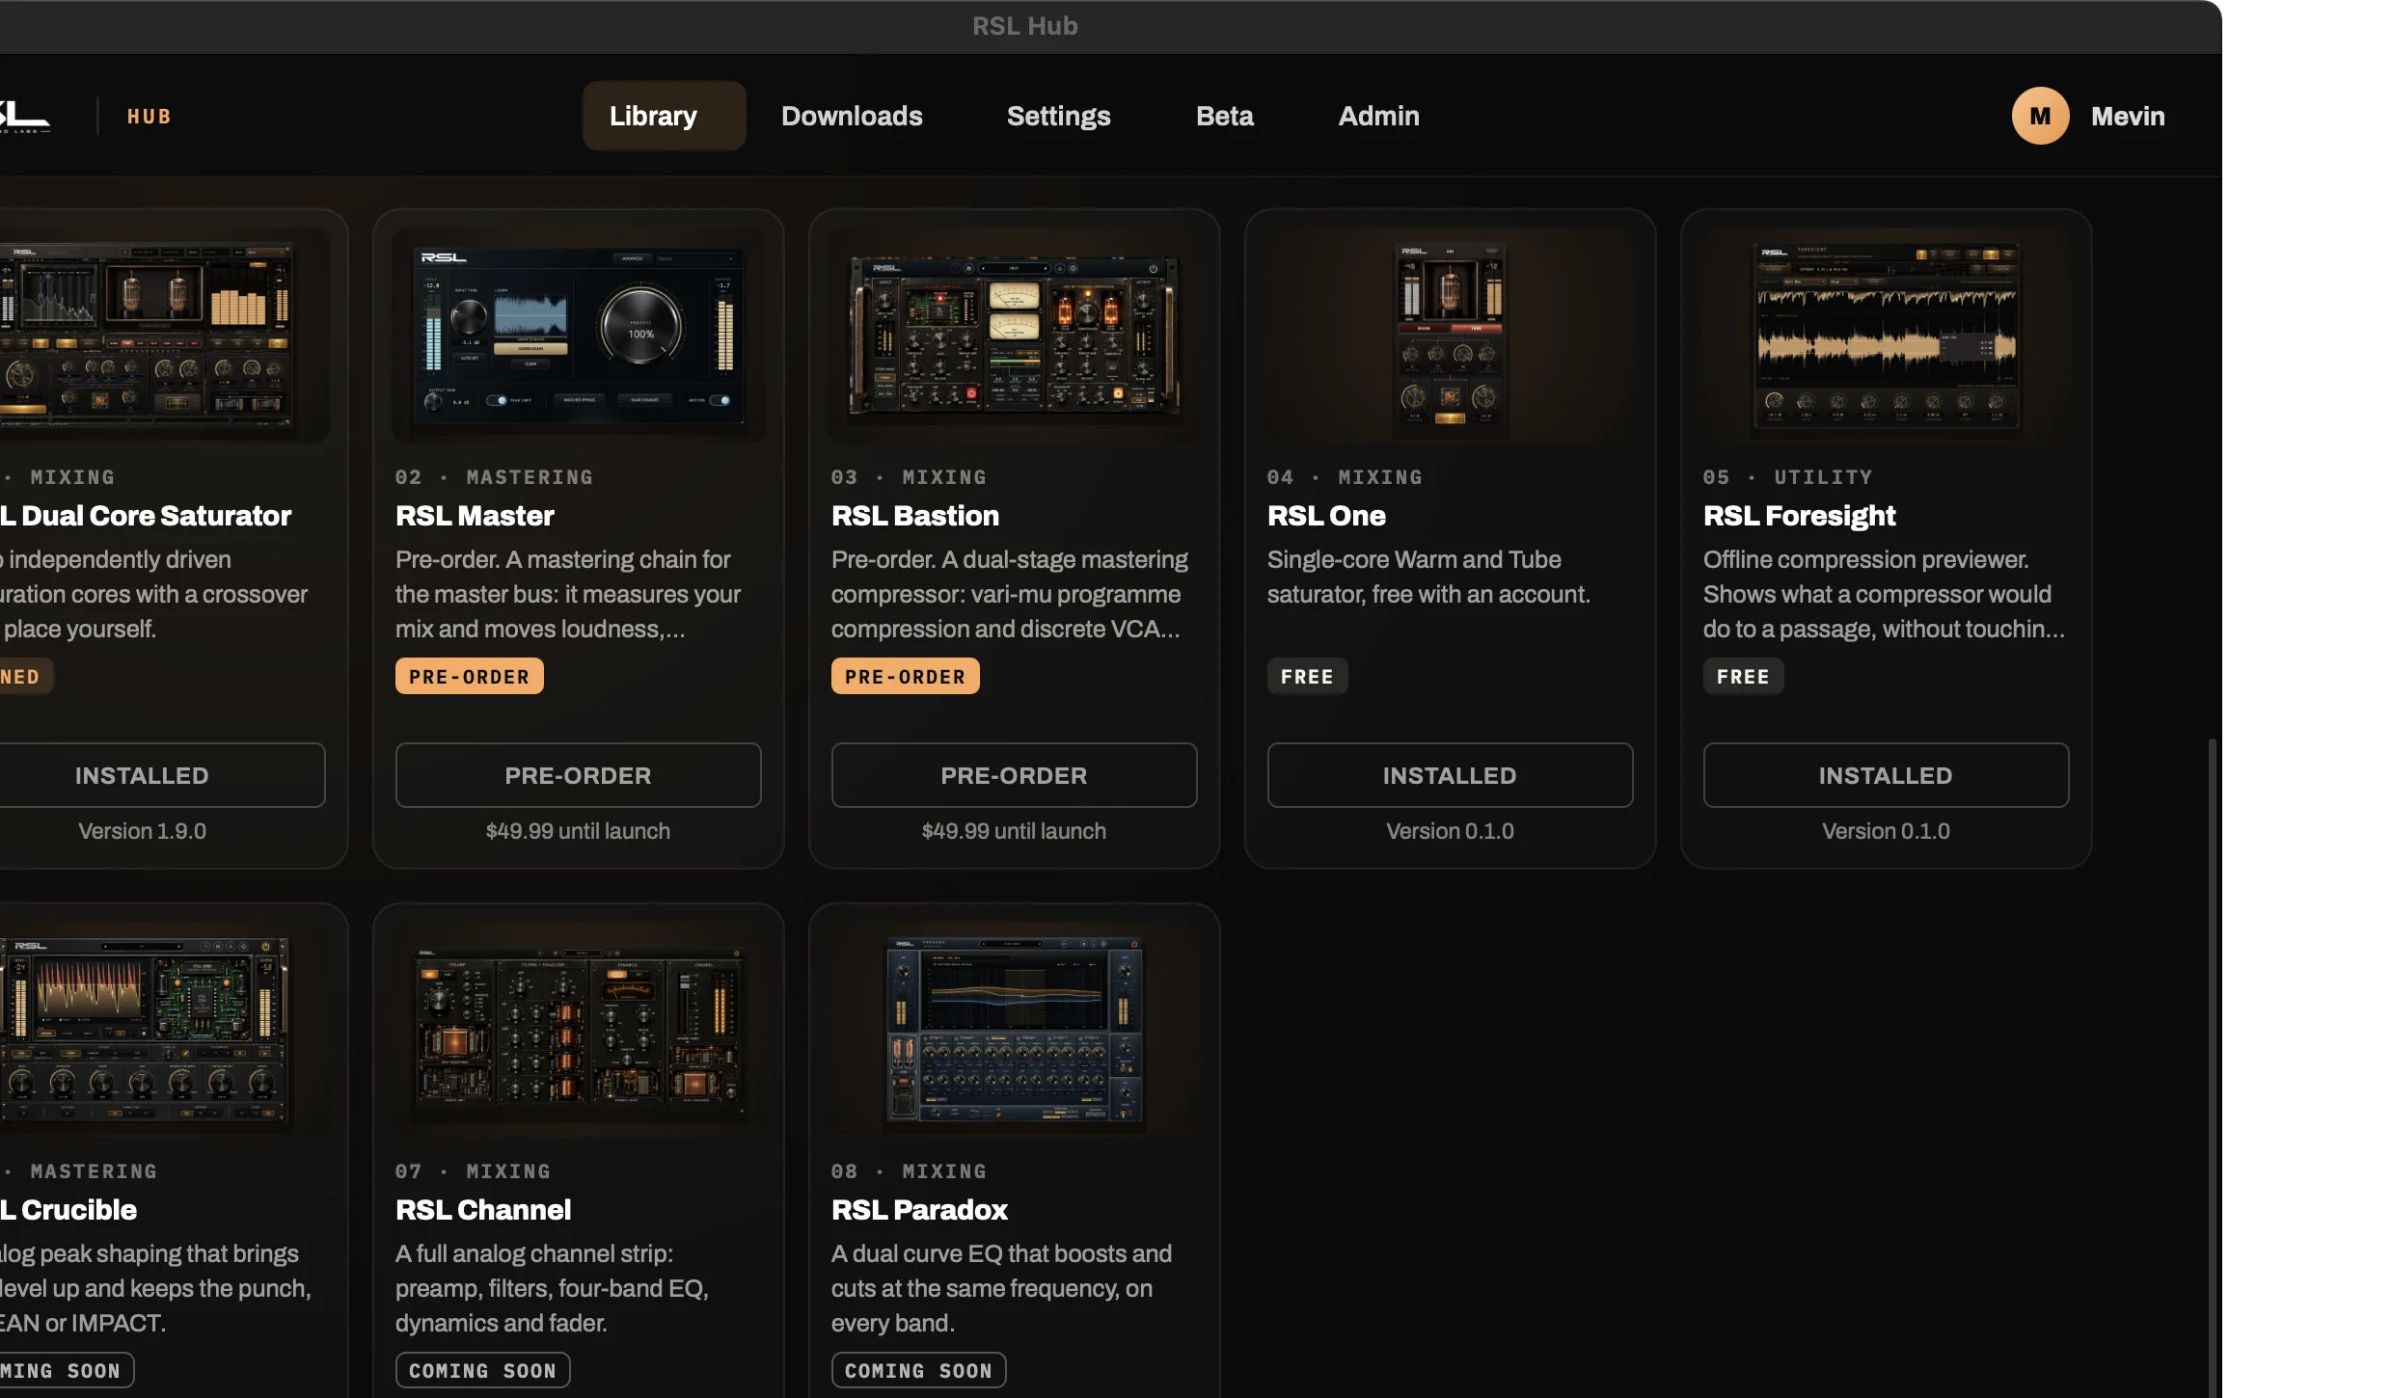The width and height of the screenshot is (2392, 1398).
Task: Open the RSL Master plugin thumbnail
Action: tap(579, 335)
